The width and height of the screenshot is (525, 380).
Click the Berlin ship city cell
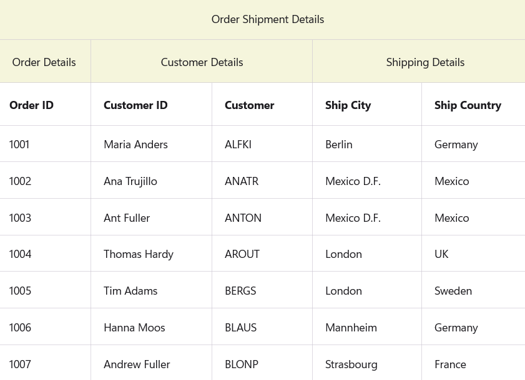pos(339,145)
